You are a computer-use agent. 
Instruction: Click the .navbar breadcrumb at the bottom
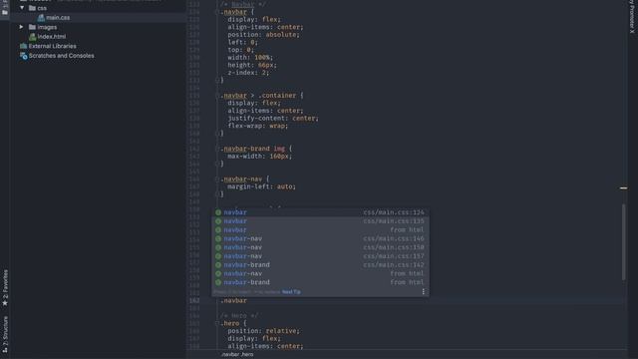pos(230,355)
